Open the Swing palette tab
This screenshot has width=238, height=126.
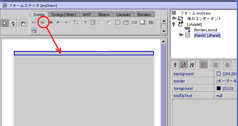[x=39, y=15]
